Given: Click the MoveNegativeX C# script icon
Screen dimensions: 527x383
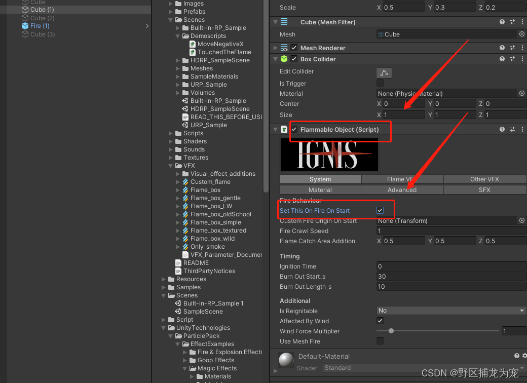Looking at the screenshot, I should 193,44.
